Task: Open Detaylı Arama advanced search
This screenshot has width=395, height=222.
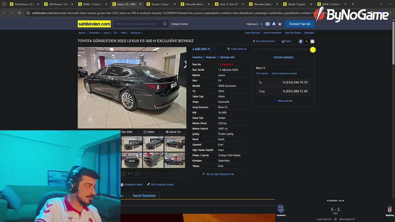Action: (180, 24)
